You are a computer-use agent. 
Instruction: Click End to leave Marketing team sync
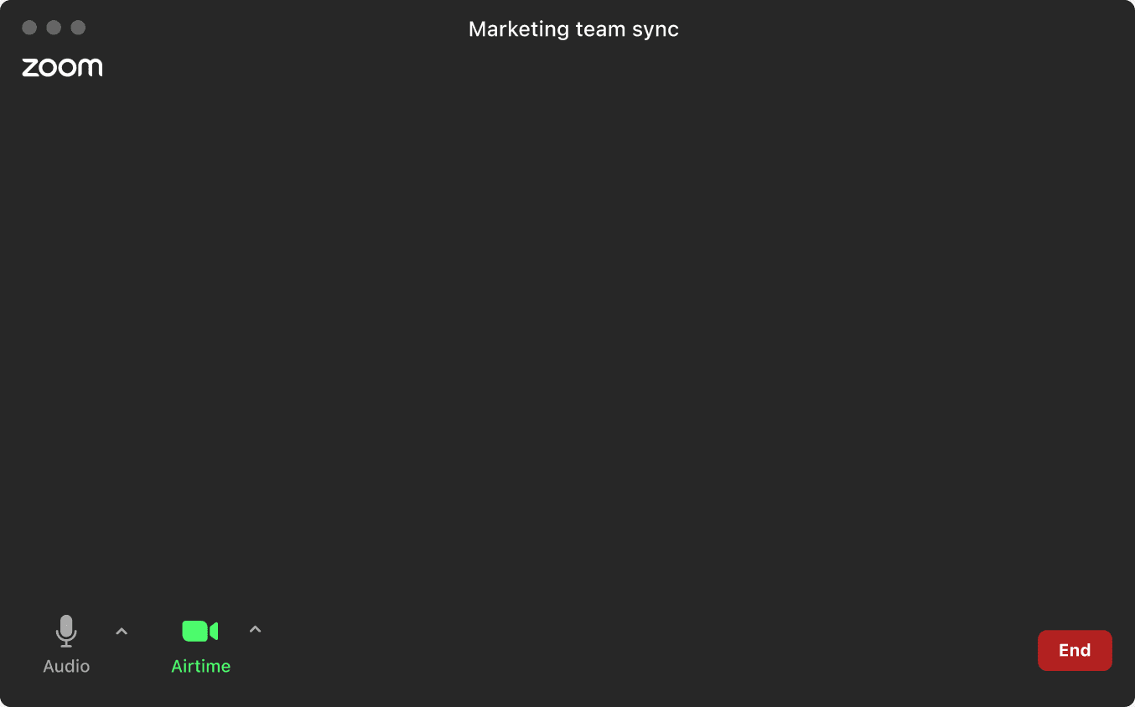(x=1075, y=650)
